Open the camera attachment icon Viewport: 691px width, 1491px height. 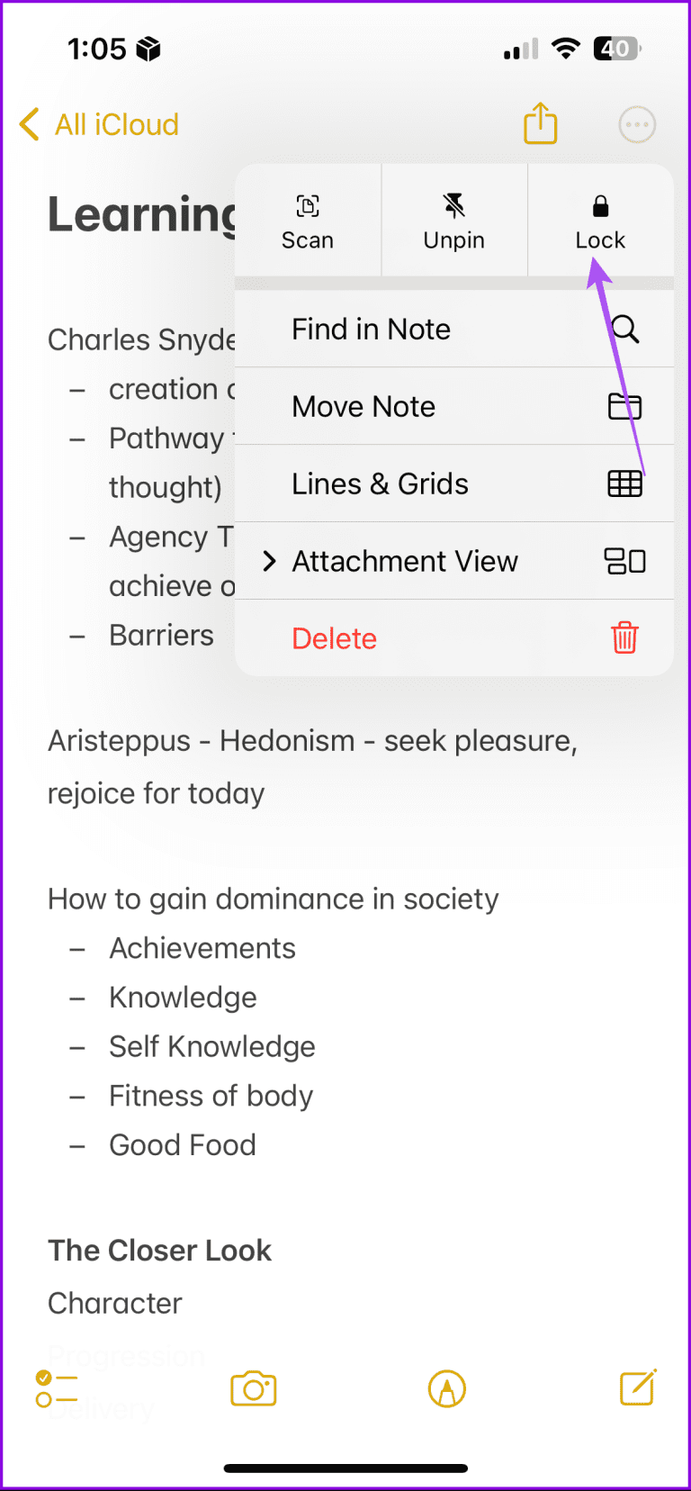click(253, 1388)
